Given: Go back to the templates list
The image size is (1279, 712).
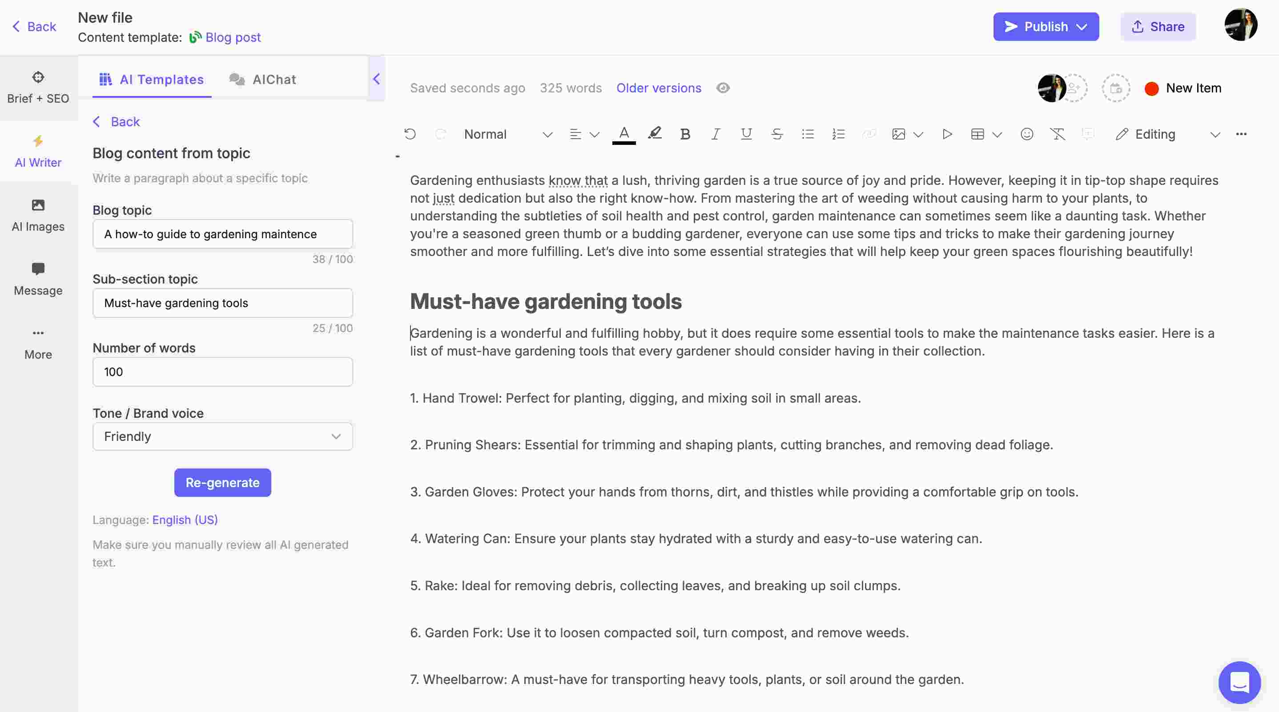Looking at the screenshot, I should 116,122.
